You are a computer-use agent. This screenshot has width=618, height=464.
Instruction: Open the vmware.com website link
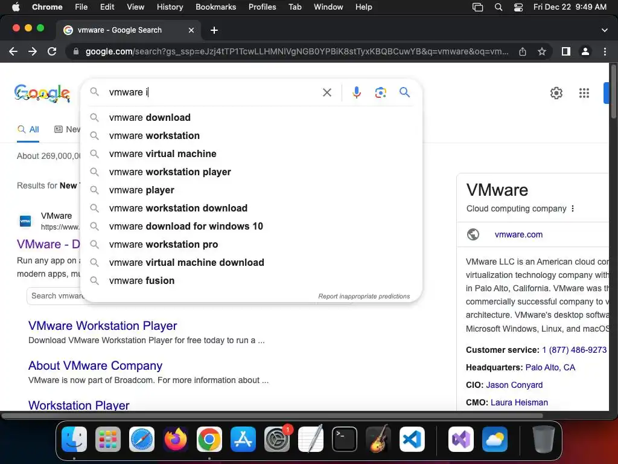click(518, 235)
